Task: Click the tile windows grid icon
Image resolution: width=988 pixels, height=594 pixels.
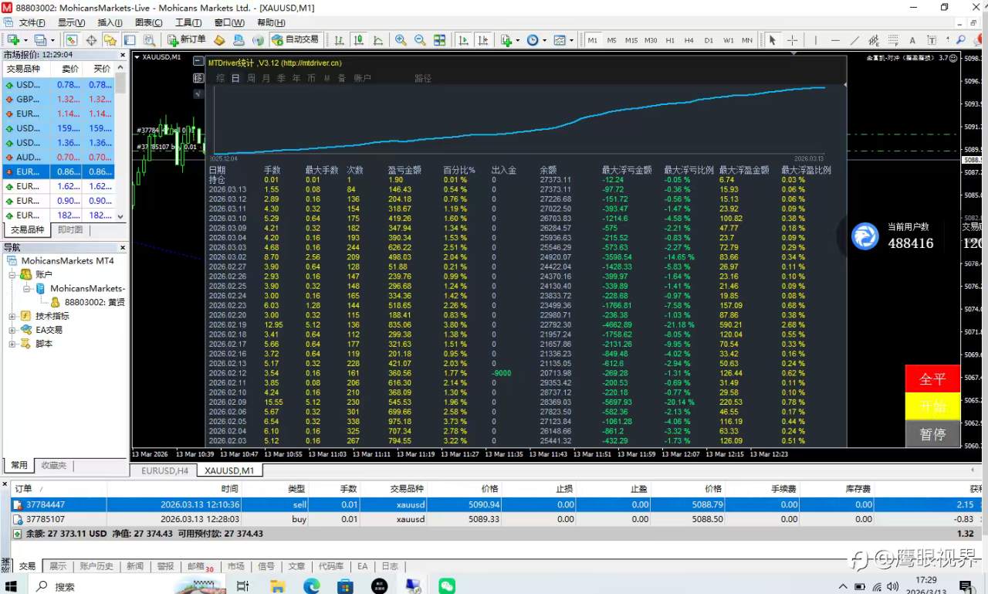Action: point(439,40)
